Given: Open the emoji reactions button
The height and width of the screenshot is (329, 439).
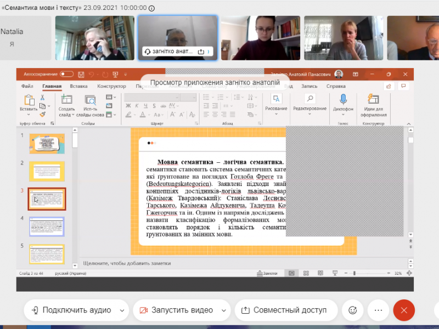Looking at the screenshot, I should 352,310.
